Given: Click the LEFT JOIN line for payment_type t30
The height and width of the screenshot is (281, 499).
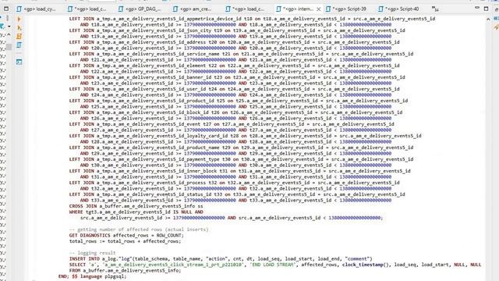Looking at the screenshot, I should click(x=241, y=159).
